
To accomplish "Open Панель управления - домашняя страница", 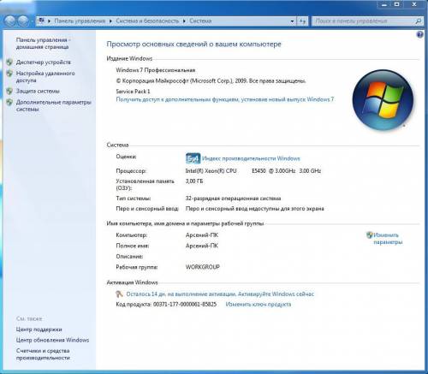I will point(44,44).
